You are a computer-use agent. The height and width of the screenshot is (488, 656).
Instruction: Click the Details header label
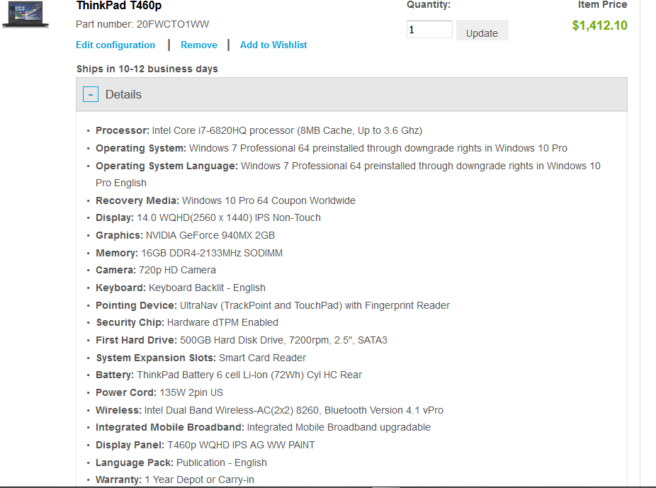pos(123,94)
